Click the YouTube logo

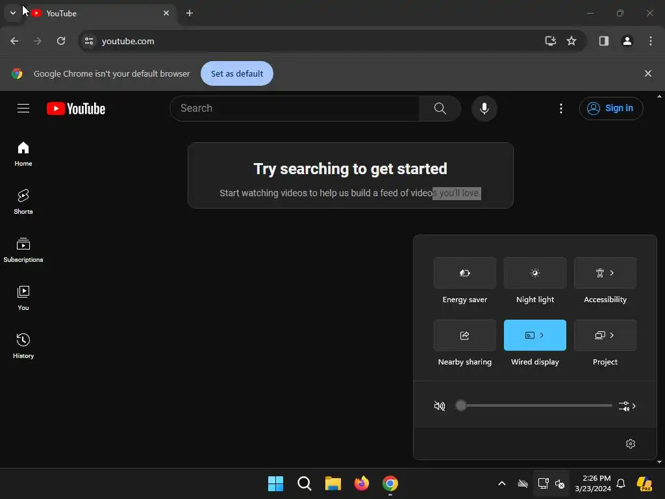pos(76,109)
